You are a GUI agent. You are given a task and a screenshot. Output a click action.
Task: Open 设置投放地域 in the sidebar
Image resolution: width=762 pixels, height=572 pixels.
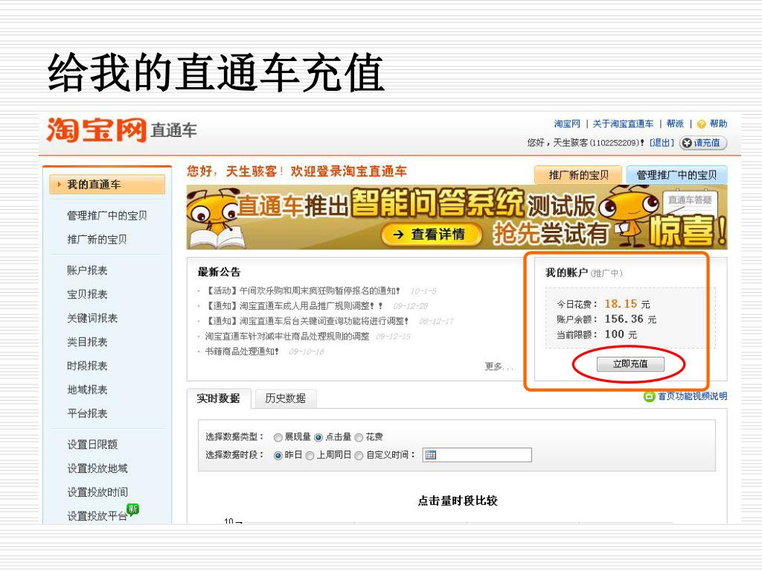[x=97, y=468]
